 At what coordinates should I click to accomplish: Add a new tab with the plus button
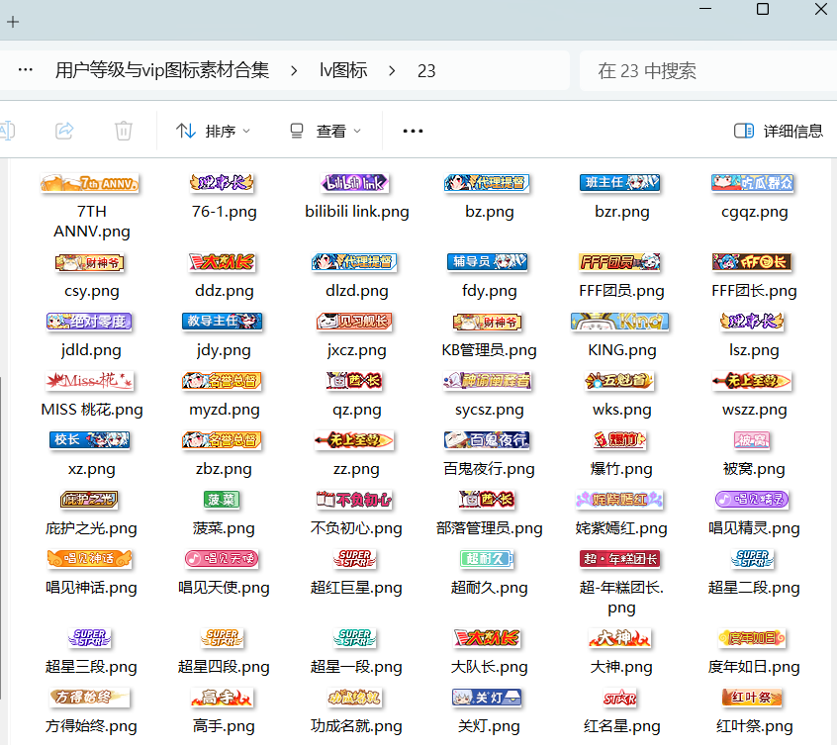pos(13,22)
